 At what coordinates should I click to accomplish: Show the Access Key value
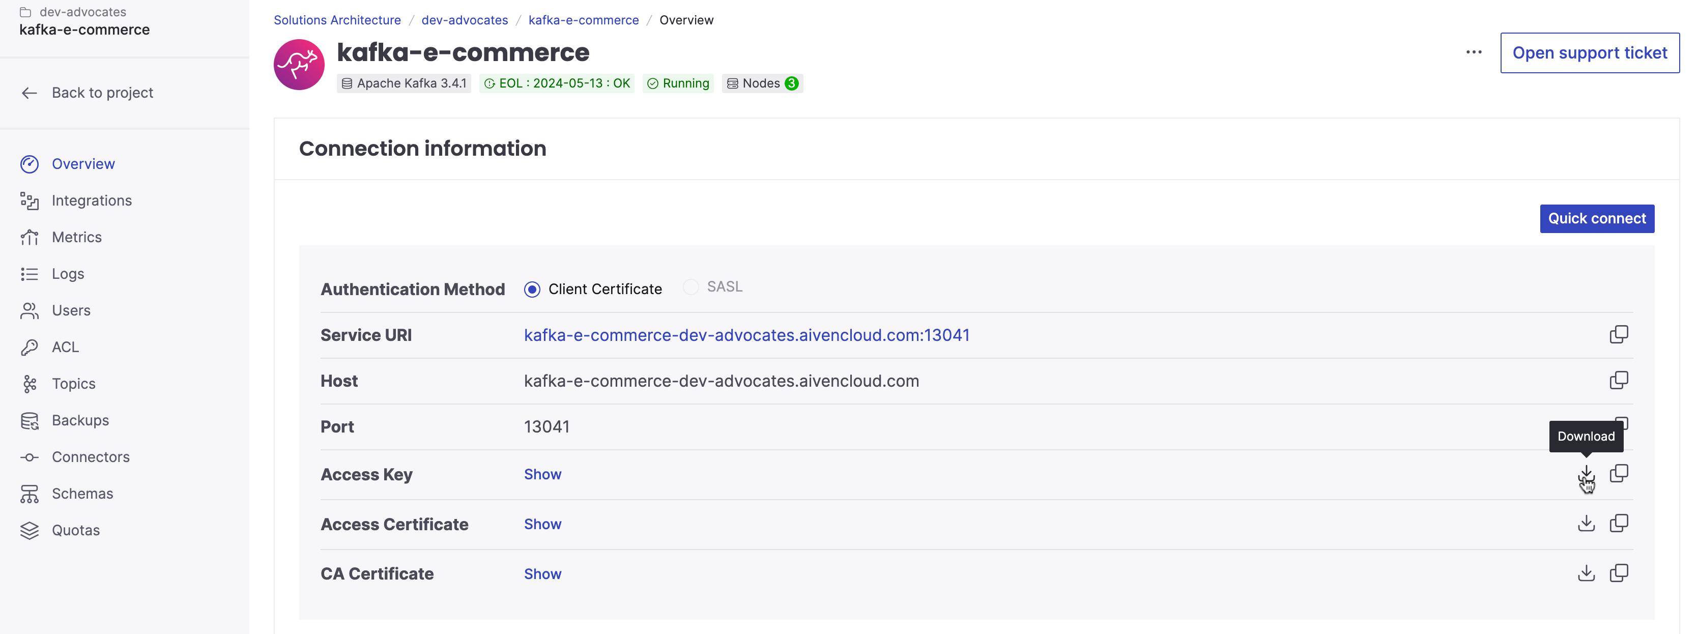[542, 474]
